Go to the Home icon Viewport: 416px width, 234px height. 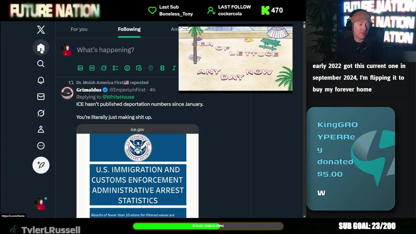41,48
